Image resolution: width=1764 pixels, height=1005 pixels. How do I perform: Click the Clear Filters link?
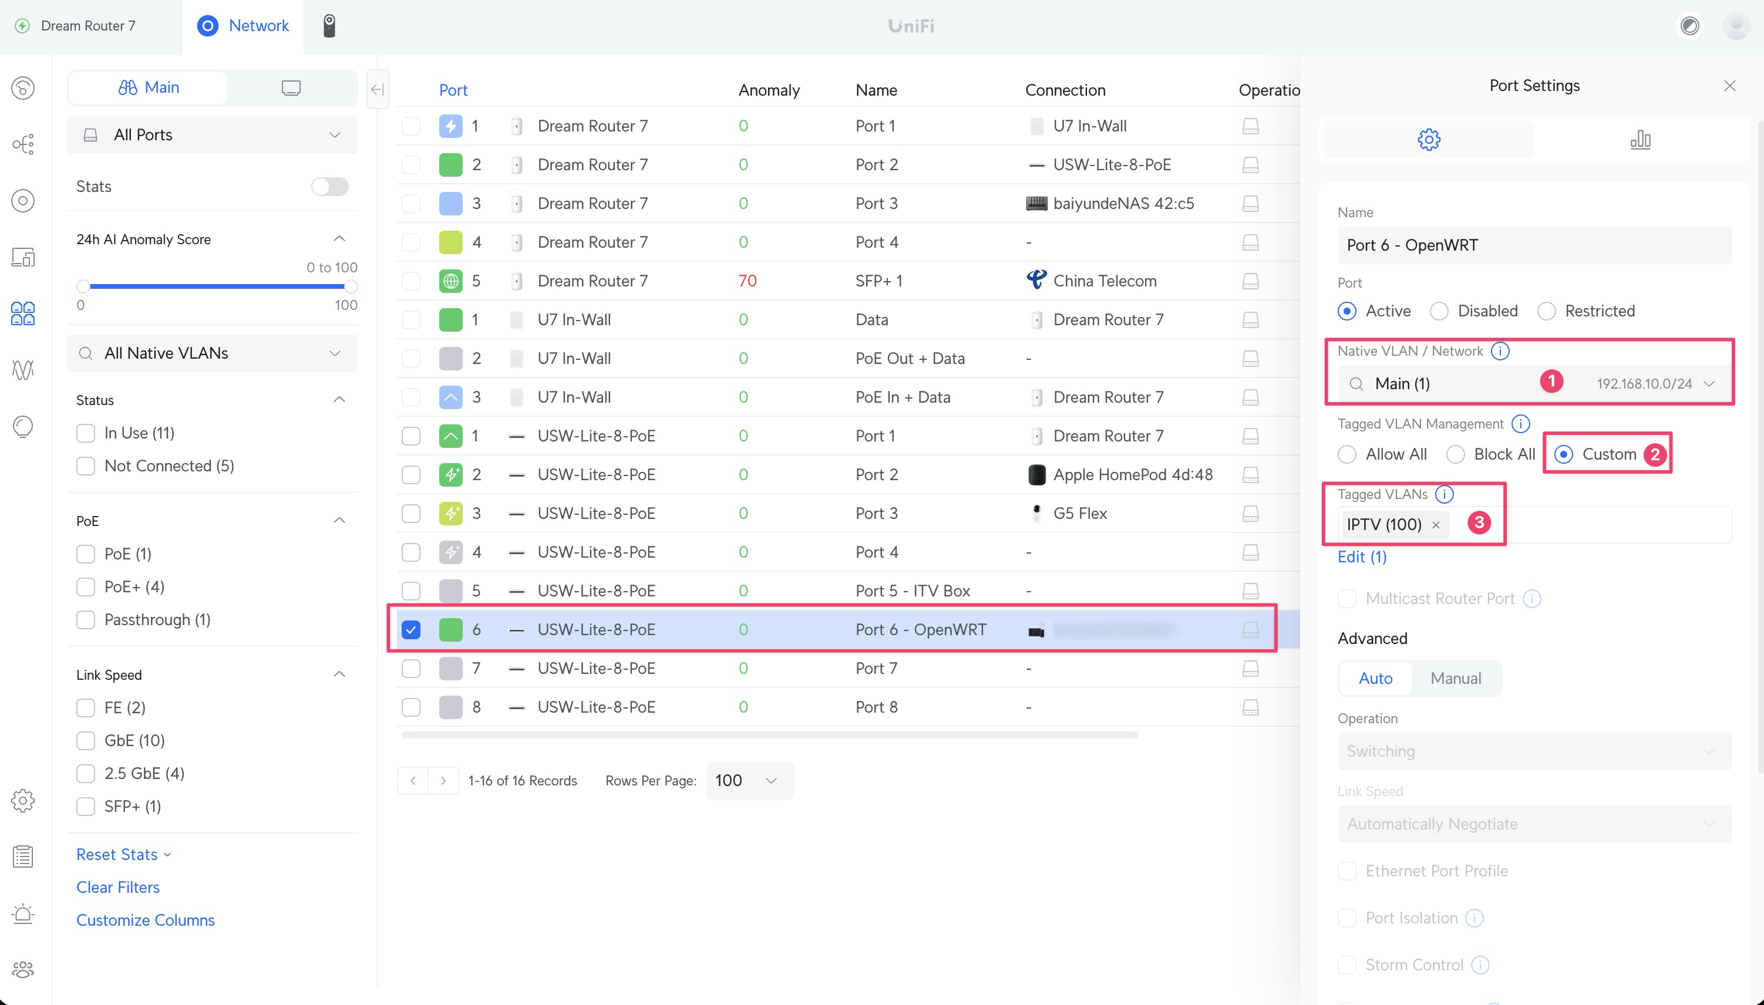118,887
